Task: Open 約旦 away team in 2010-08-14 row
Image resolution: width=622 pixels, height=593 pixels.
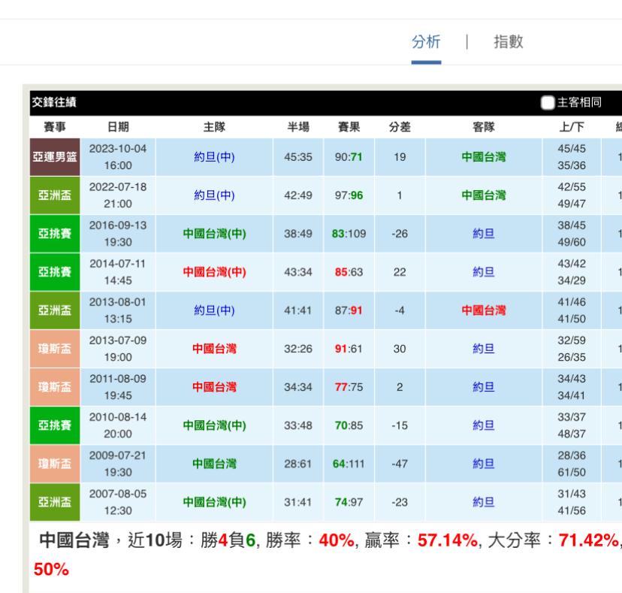Action: [x=484, y=425]
